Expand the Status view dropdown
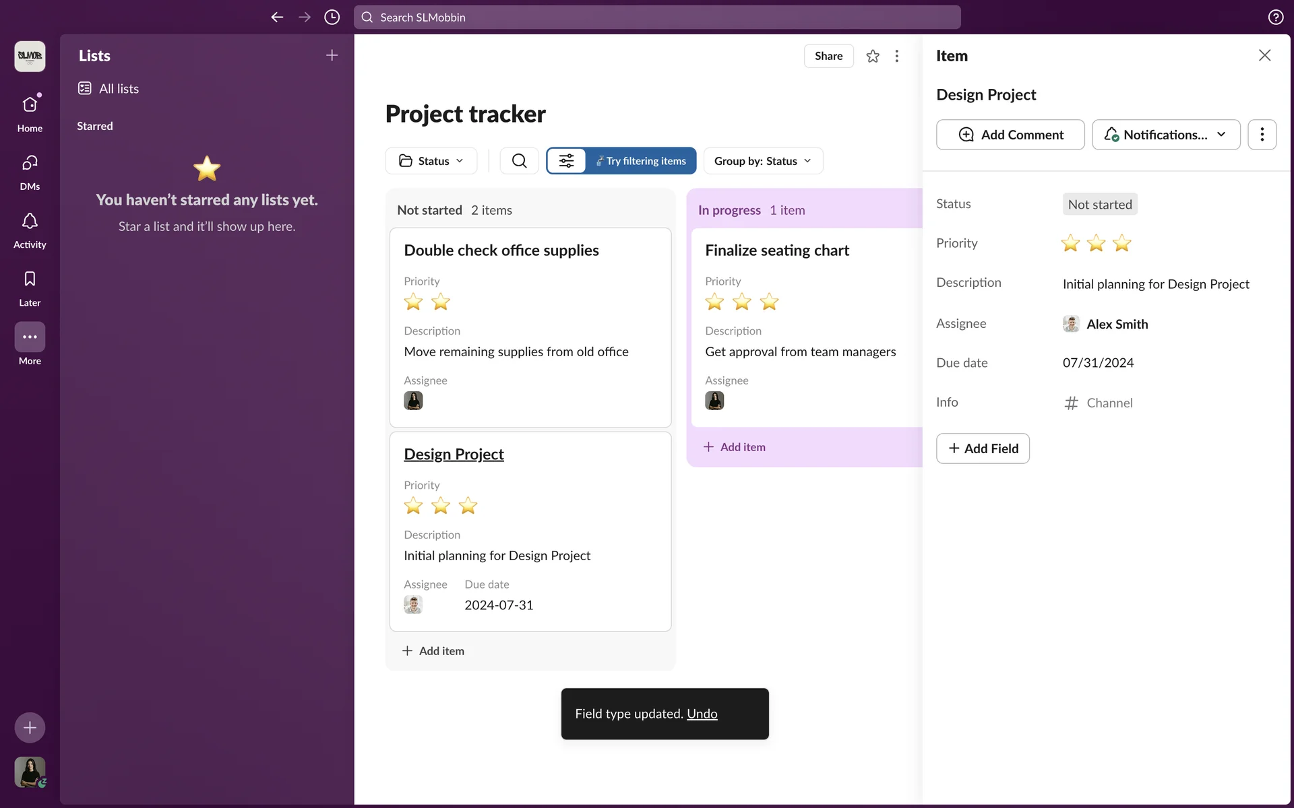The image size is (1294, 808). pyautogui.click(x=431, y=161)
